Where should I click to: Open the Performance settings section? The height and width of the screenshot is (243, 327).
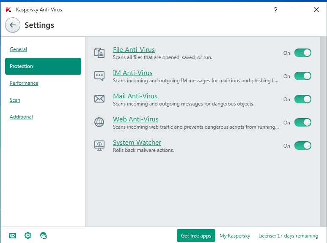click(x=24, y=83)
